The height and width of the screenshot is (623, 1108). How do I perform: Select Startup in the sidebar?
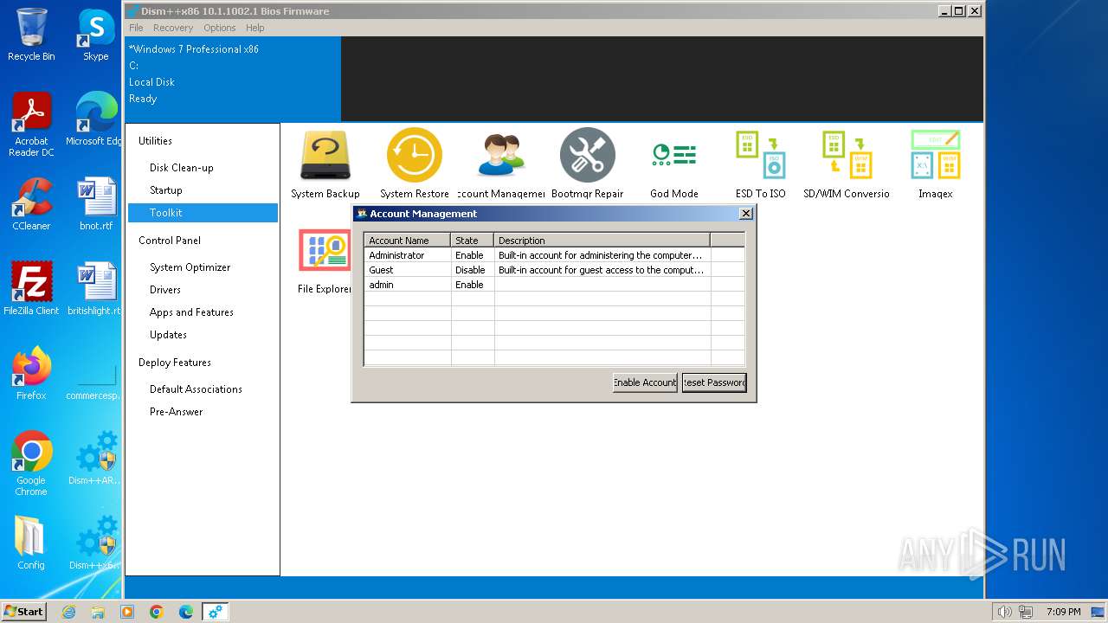(x=203, y=190)
